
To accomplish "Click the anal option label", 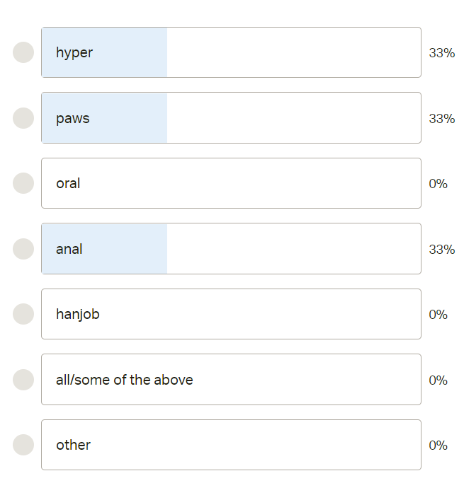I will coord(69,249).
